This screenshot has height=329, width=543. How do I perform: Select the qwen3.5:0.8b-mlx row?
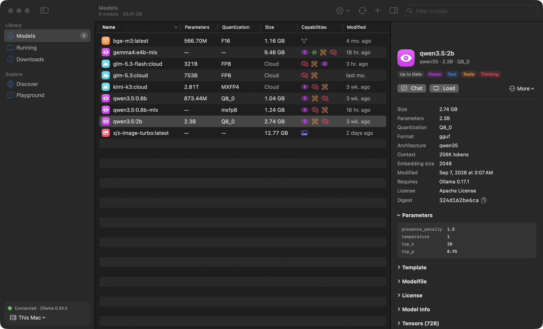point(243,110)
